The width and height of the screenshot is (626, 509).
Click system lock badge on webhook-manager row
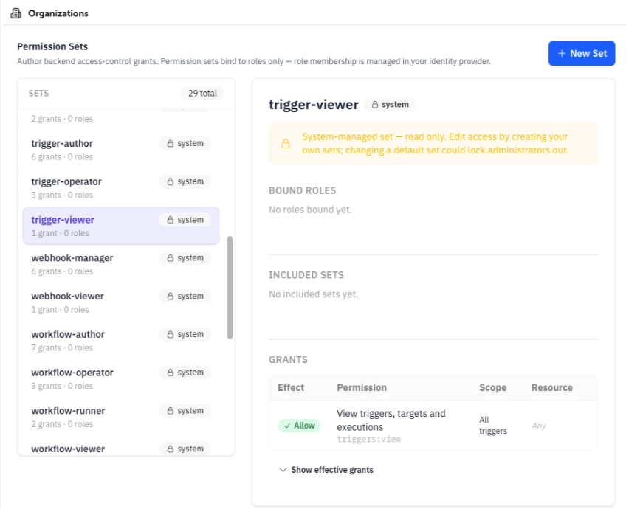[185, 258]
